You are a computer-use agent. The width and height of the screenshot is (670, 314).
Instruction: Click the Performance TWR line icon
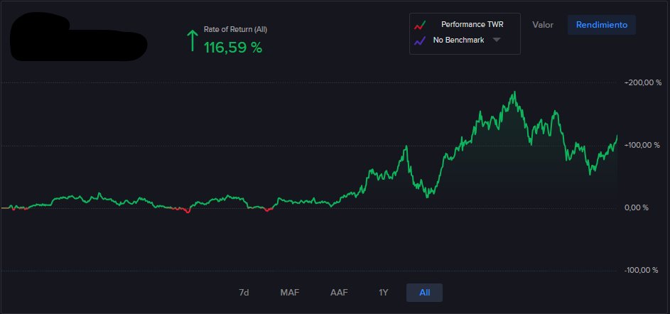pyautogui.click(x=420, y=25)
